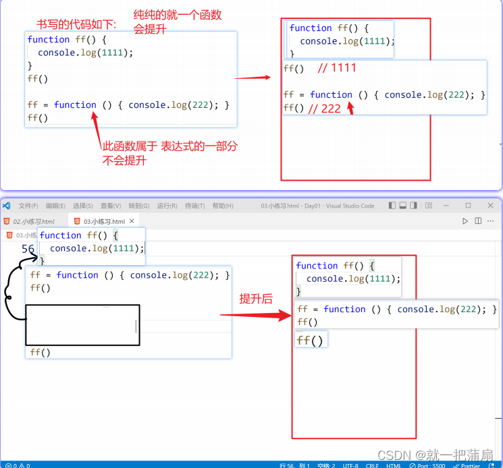Open the 选择(S) menu
503x468 pixels.
coord(83,206)
